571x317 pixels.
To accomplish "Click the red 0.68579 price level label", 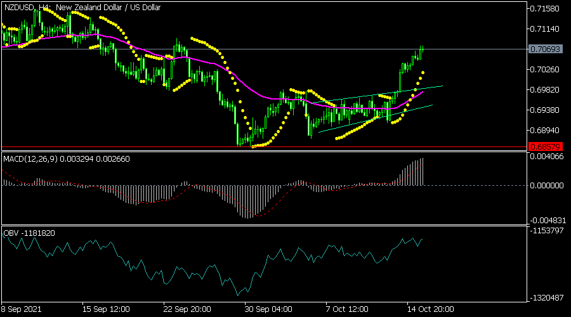I will tap(544, 147).
